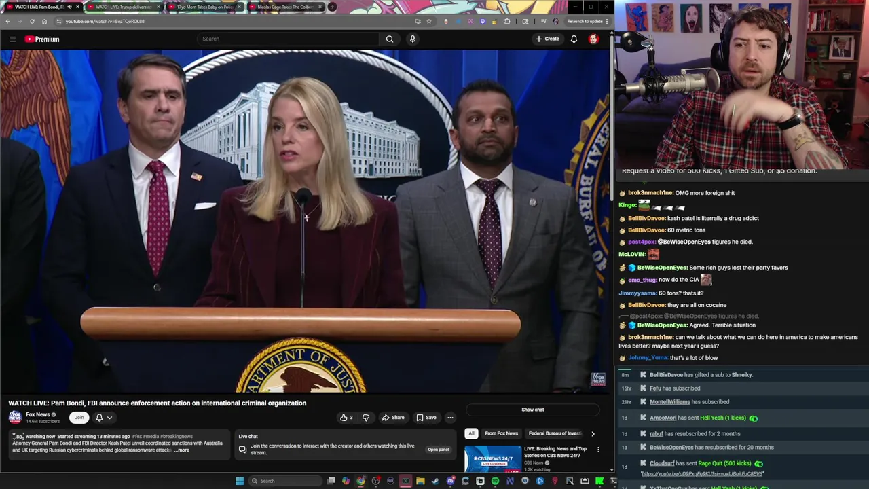Open the YouTube hamburger guide menu
Viewport: 869px width, 489px height.
(12, 39)
